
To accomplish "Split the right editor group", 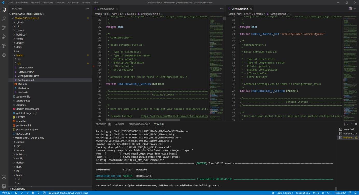I will click(350, 9).
